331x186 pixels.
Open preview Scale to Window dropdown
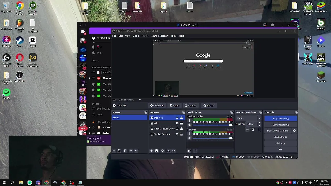pyautogui.click(x=130, y=100)
